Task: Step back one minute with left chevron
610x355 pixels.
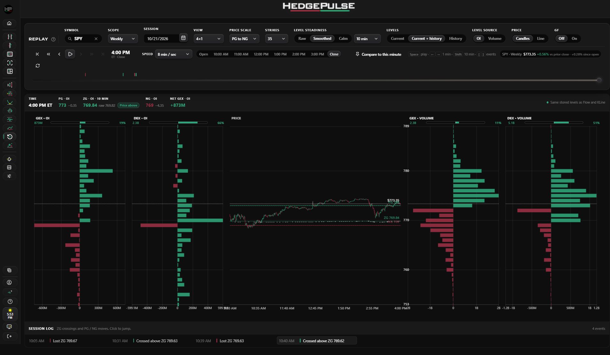Action: click(x=59, y=54)
